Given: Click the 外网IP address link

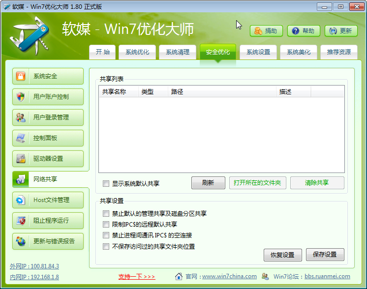Looking at the screenshot, I should [34, 266].
